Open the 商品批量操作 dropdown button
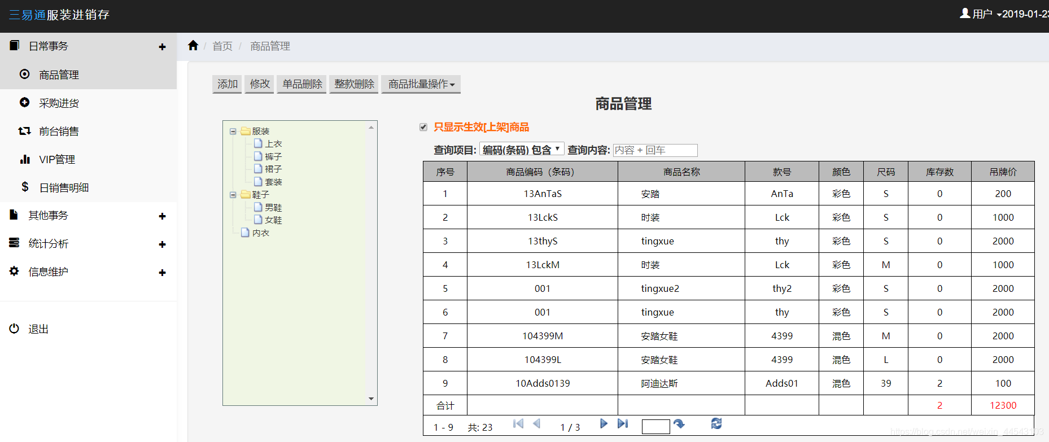This screenshot has width=1049, height=442. pyautogui.click(x=421, y=84)
